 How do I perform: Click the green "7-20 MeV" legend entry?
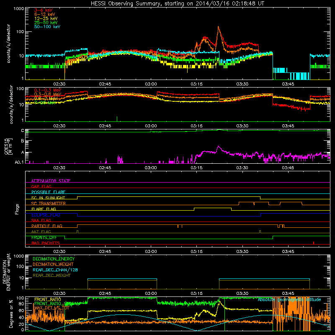click(45, 103)
